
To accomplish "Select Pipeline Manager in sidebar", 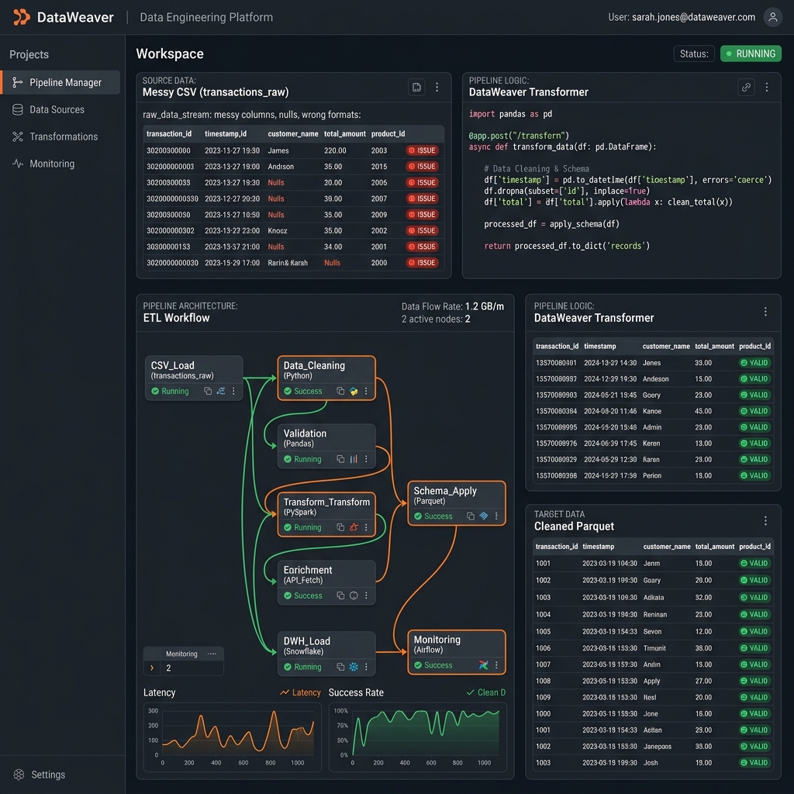I will 60,82.
